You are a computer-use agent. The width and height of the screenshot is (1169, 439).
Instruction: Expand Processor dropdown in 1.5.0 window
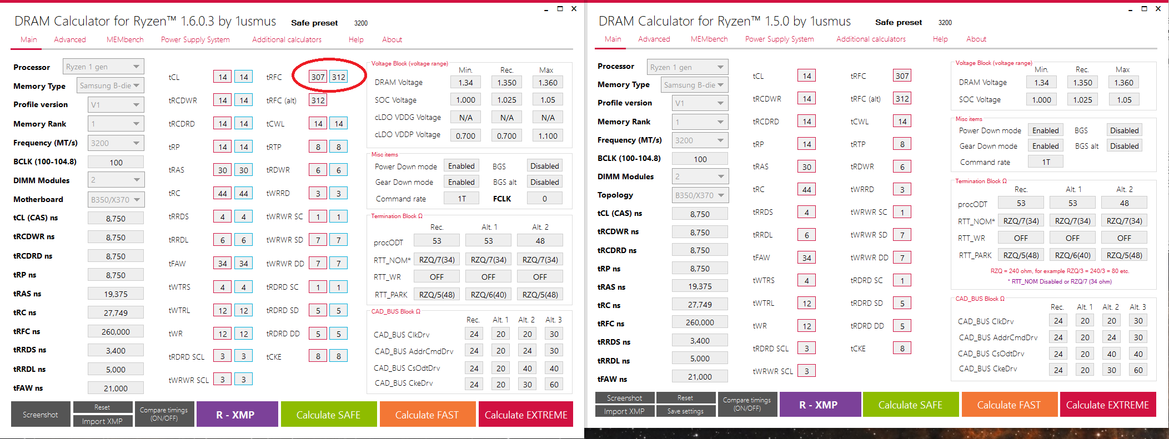tap(688, 67)
